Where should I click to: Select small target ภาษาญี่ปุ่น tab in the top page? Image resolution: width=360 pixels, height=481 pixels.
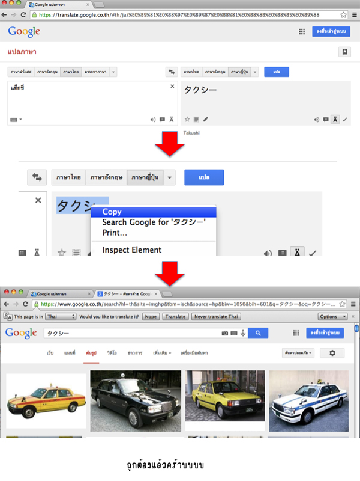(239, 72)
